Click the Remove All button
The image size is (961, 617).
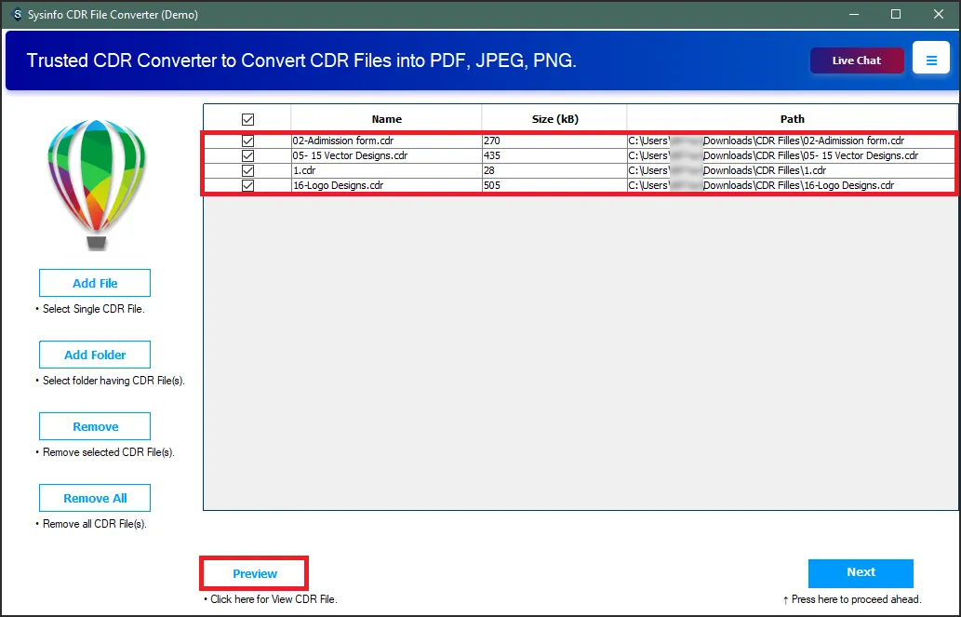point(95,498)
